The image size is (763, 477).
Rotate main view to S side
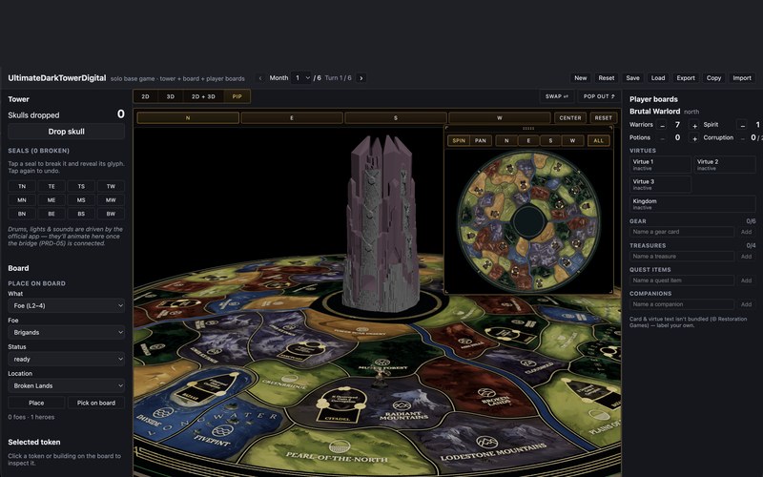click(396, 117)
